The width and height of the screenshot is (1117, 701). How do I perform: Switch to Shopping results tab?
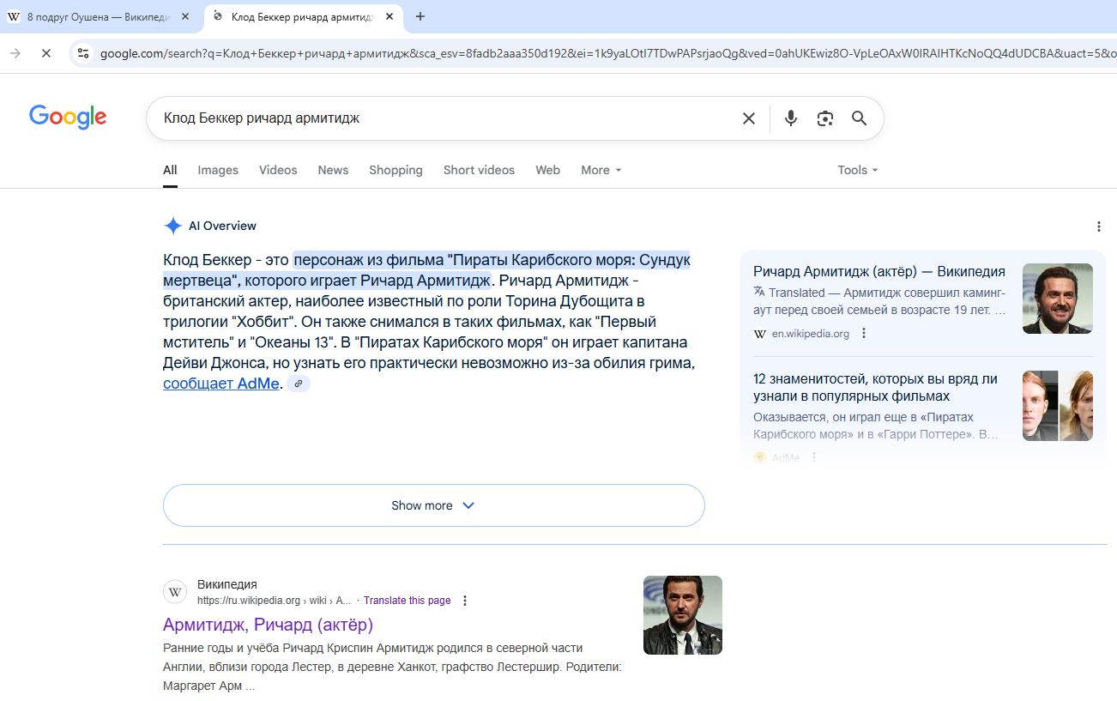(x=395, y=170)
